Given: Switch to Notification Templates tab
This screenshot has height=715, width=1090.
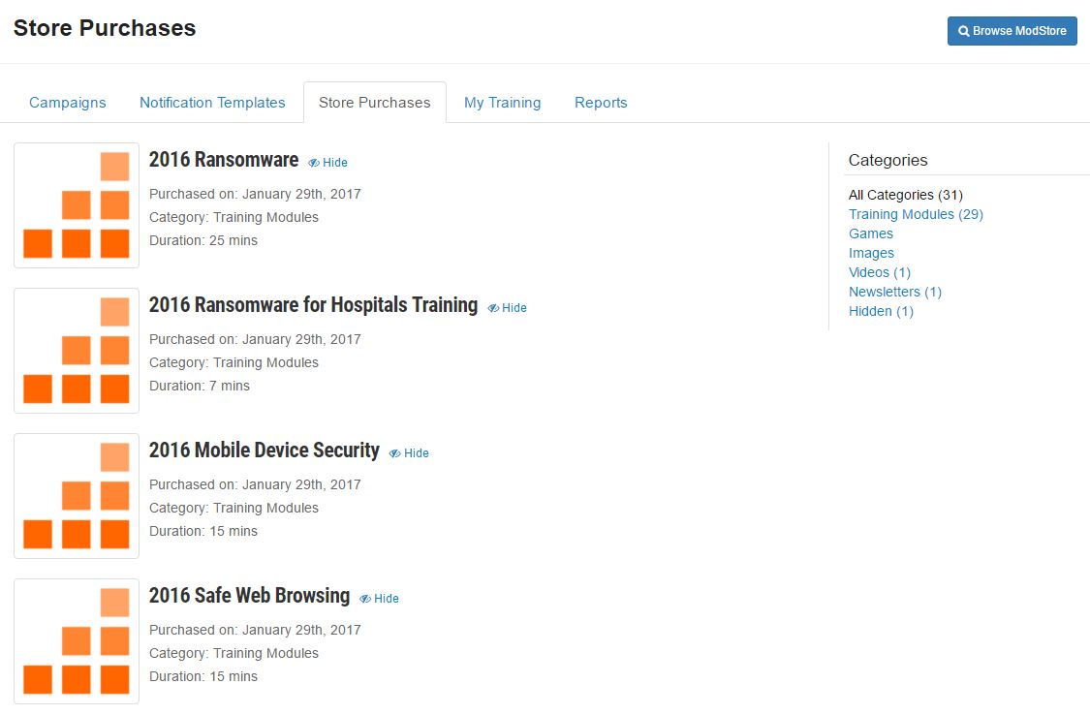Looking at the screenshot, I should [212, 103].
